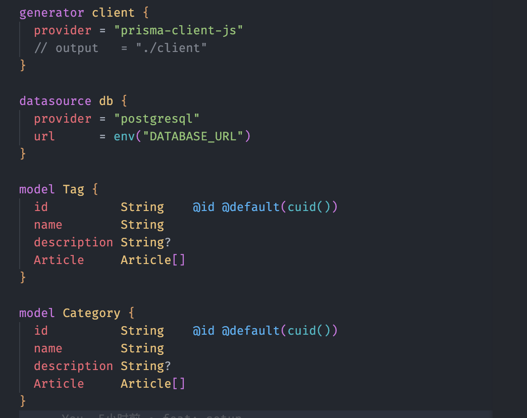Click "@default" attribute in the Category model
Image resolution: width=527 pixels, height=418 pixels.
tap(250, 331)
